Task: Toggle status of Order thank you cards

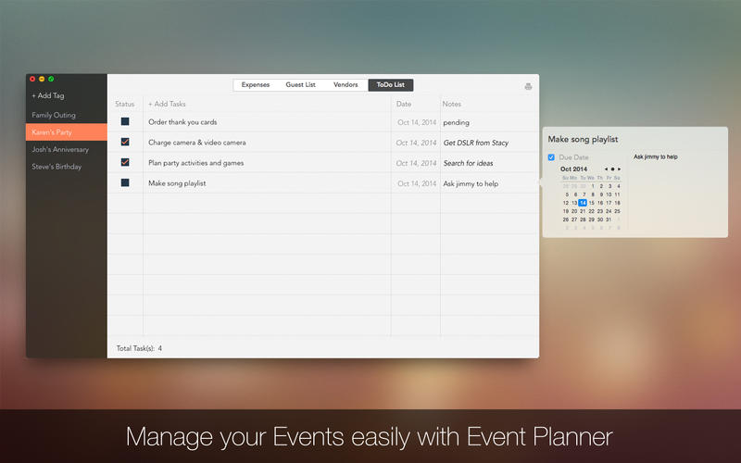Action: pos(125,121)
